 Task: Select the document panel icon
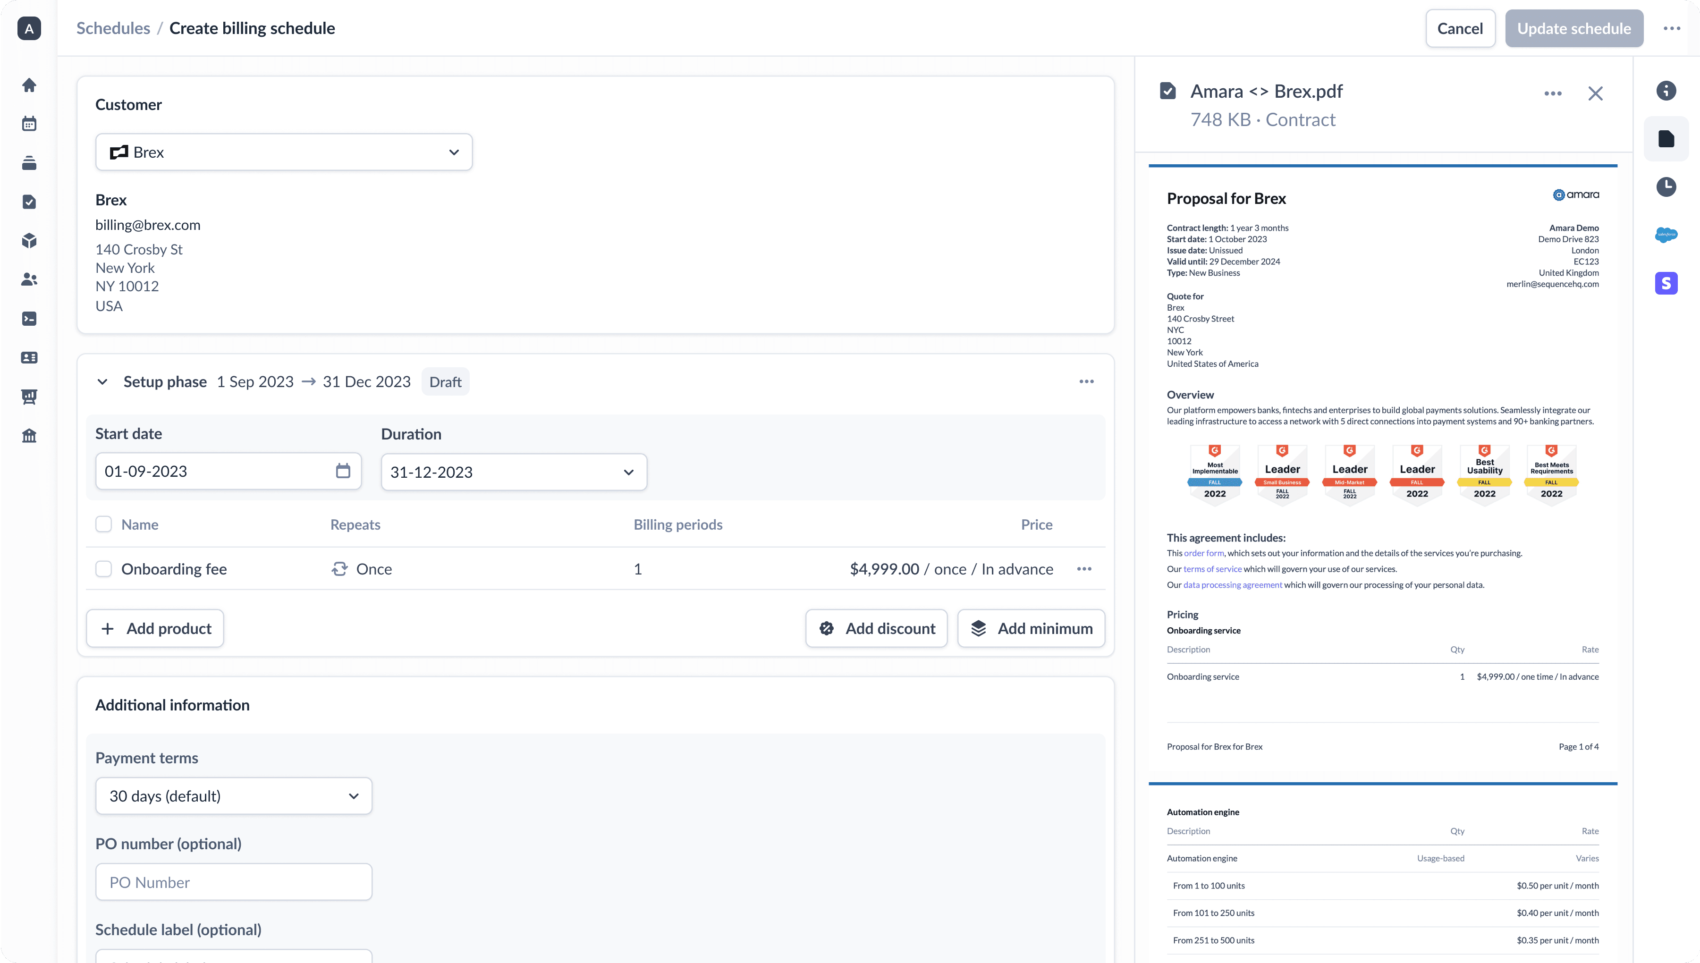point(1666,139)
